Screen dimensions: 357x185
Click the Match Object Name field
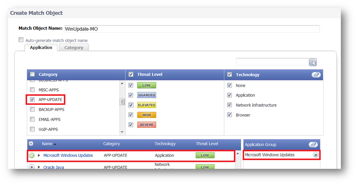pos(192,29)
